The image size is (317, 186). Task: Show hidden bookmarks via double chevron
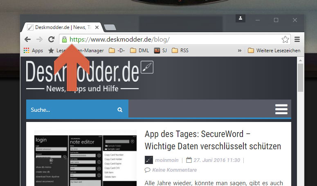point(240,51)
